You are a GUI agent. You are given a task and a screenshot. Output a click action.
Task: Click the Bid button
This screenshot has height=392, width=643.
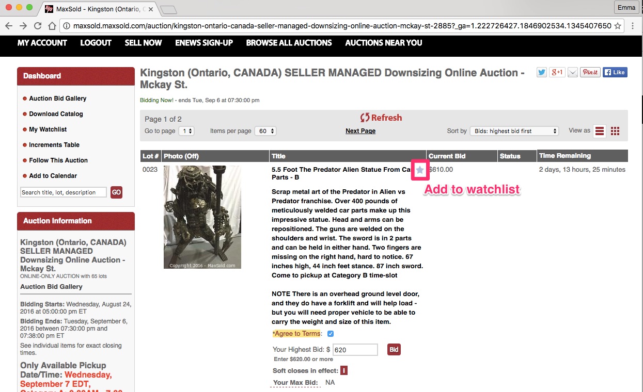tap(394, 350)
